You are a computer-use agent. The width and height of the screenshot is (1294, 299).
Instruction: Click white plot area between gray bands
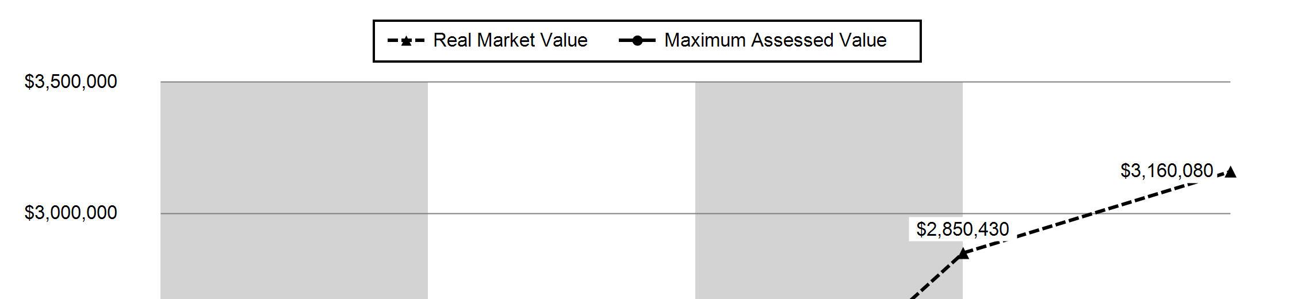point(561,149)
